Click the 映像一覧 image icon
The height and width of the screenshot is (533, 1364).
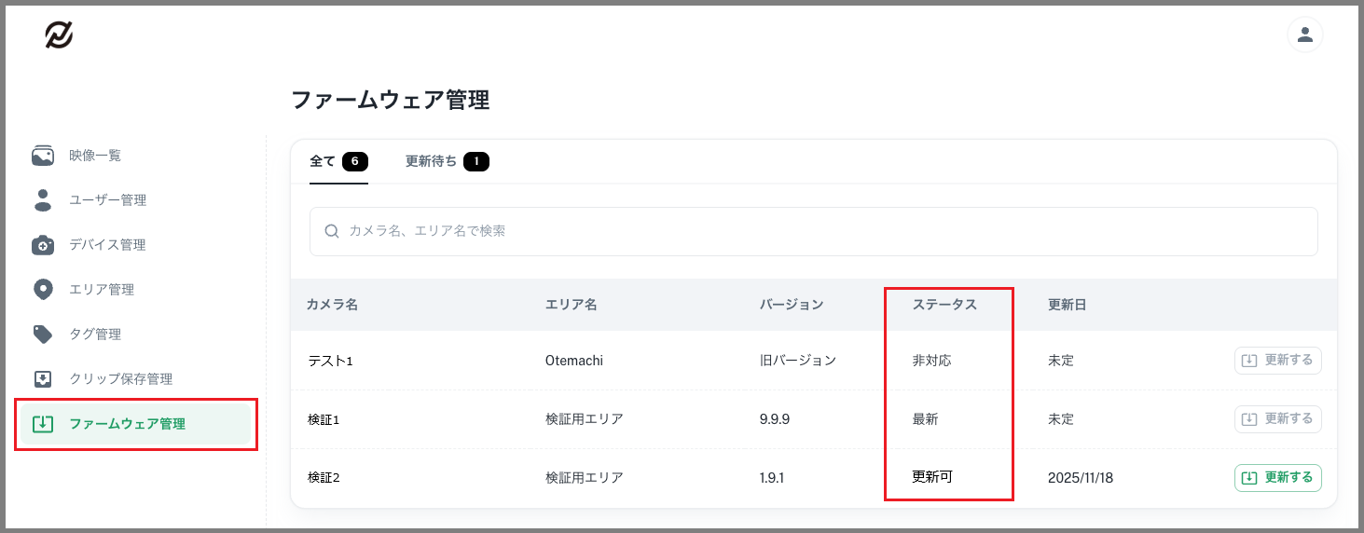[x=43, y=156]
